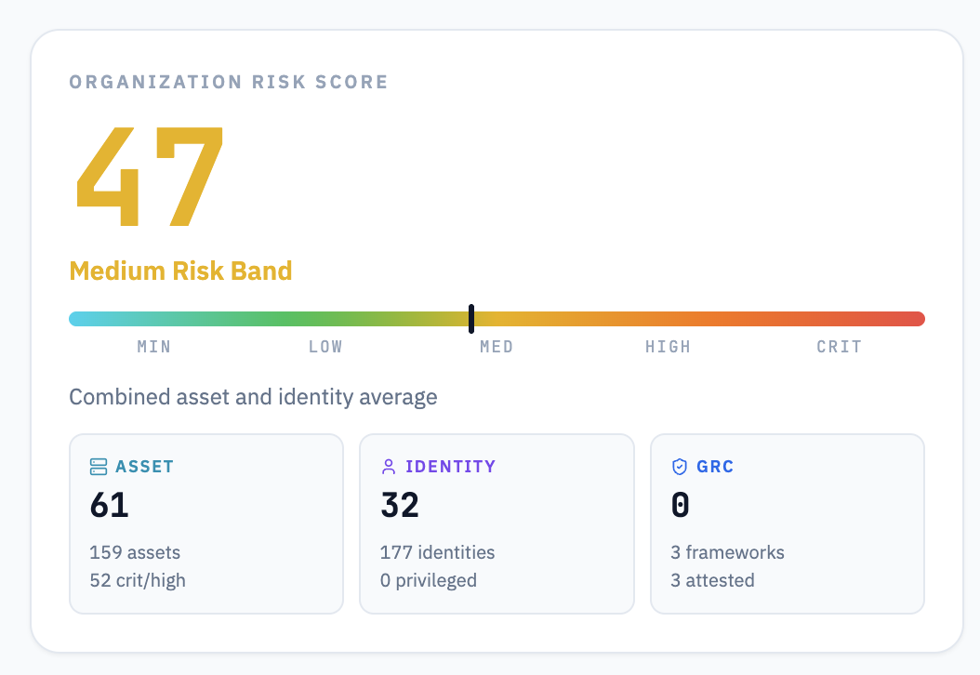Click the MIN gauge label
The height and width of the screenshot is (675, 980).
point(154,347)
